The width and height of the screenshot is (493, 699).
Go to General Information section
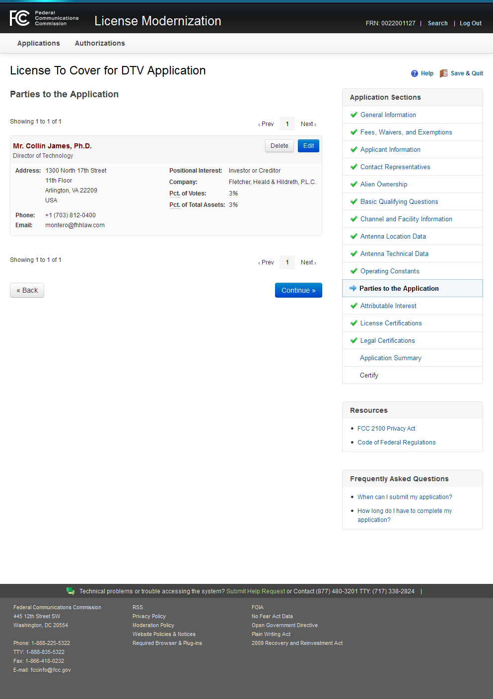tap(388, 115)
